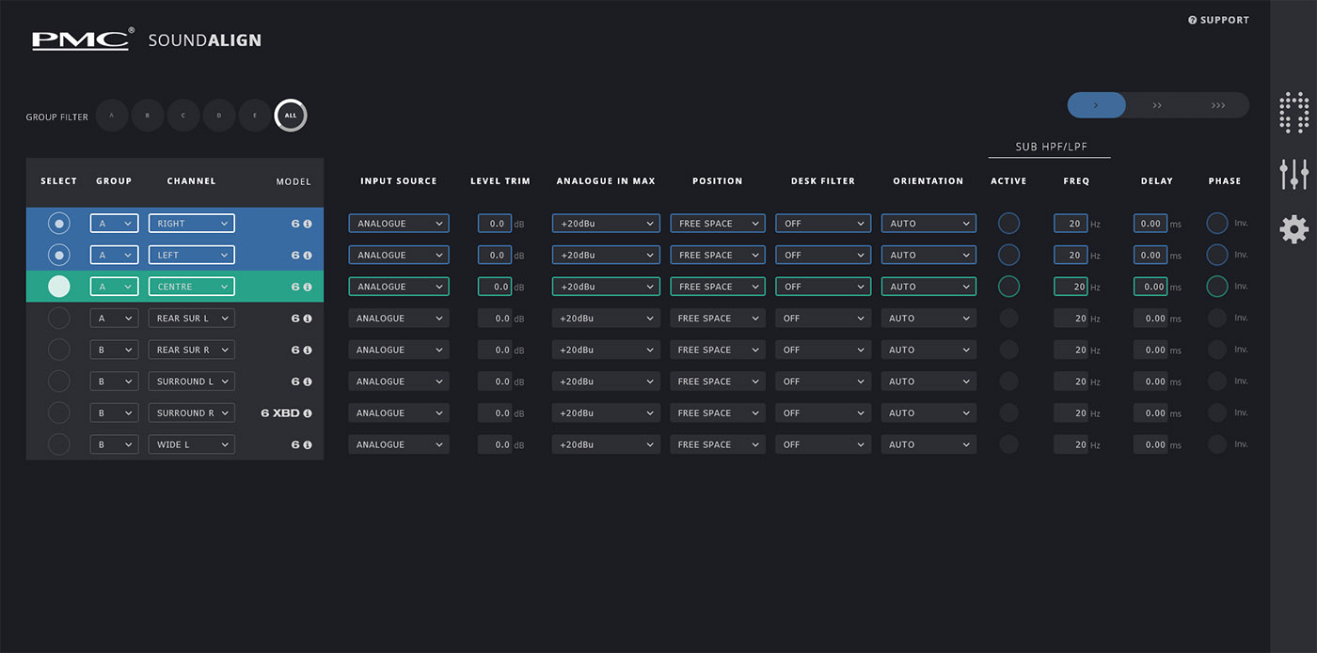The height and width of the screenshot is (653, 1317).
Task: Select the REAR SUR L speaker row
Action: pos(59,319)
